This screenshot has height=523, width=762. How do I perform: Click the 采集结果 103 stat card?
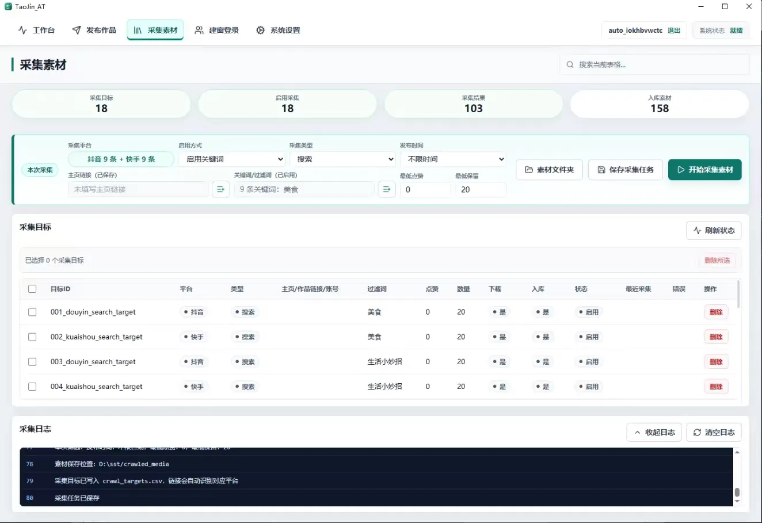474,104
